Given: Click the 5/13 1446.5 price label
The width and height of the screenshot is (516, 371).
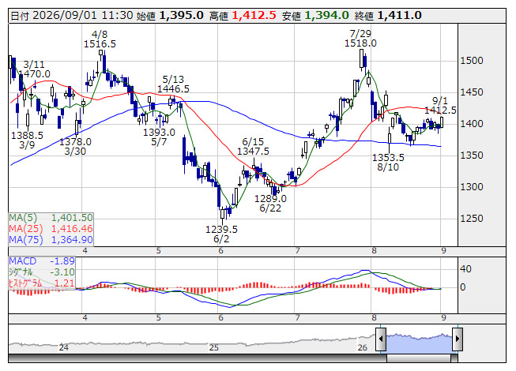Looking at the screenshot, I should click(x=173, y=84).
